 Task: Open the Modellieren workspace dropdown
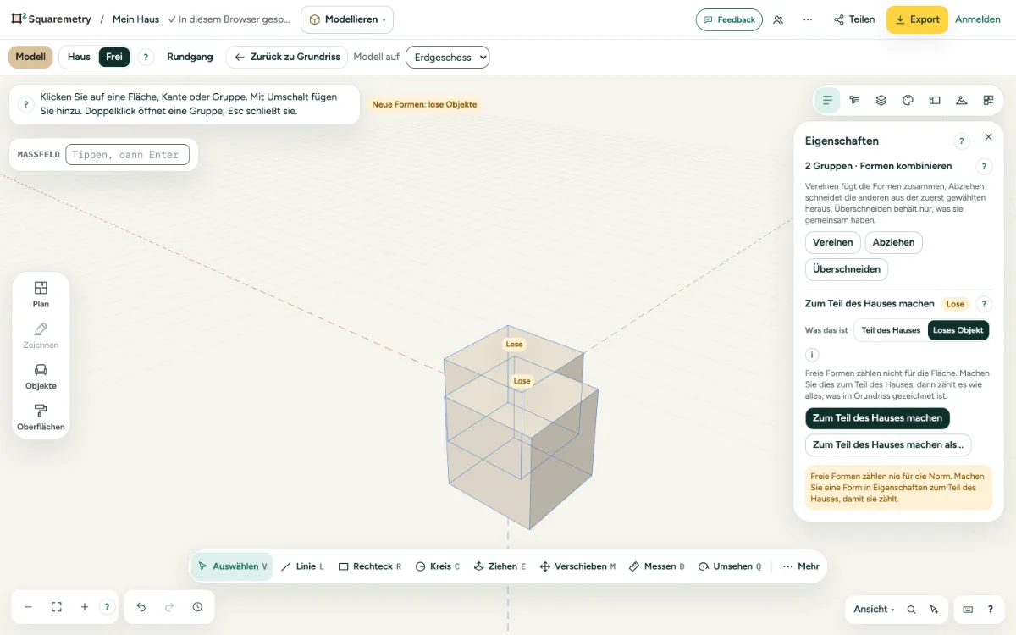tap(347, 19)
